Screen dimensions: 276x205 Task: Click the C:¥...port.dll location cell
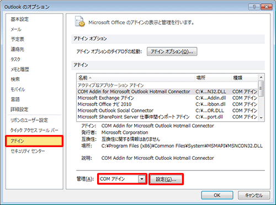209,117
